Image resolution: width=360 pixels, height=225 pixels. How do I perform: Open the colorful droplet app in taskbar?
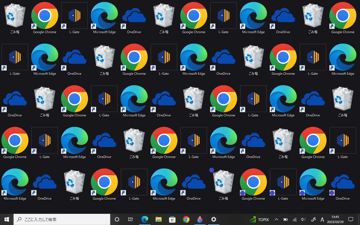click(200, 219)
